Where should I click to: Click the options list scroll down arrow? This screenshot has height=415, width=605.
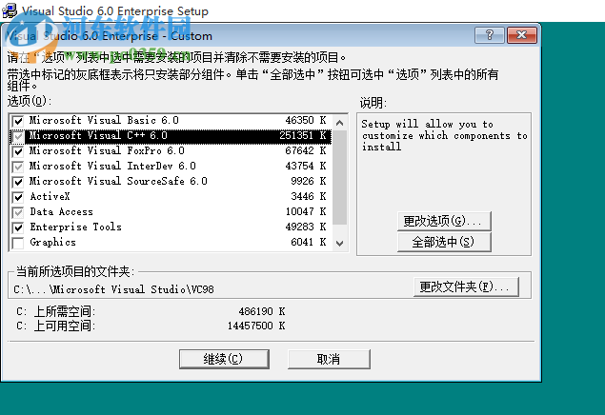point(339,243)
